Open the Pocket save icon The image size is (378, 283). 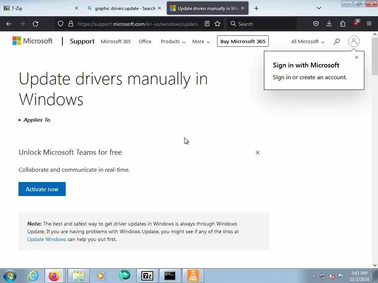pyautogui.click(x=316, y=24)
